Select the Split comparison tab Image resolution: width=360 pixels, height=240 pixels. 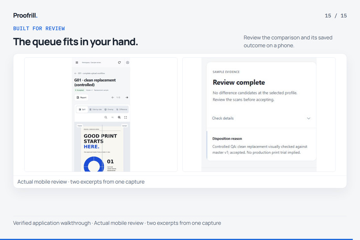[82, 109]
